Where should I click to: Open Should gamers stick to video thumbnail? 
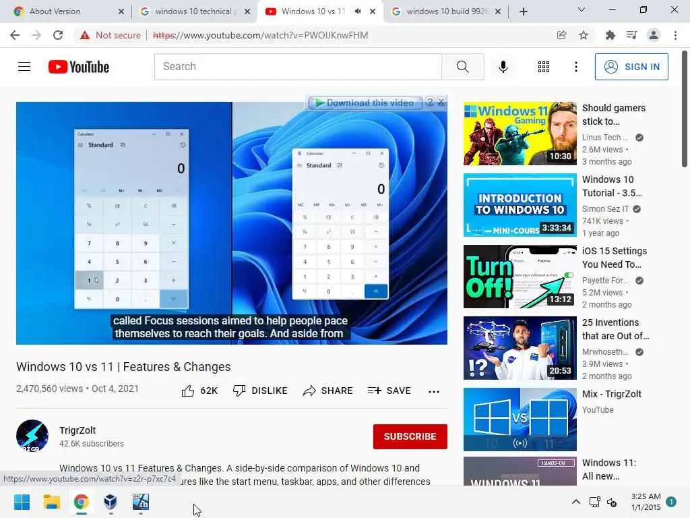coord(520,134)
